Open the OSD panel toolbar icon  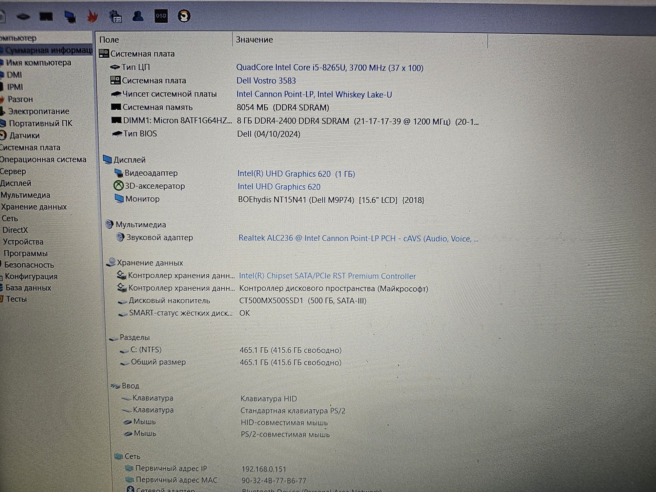(161, 16)
